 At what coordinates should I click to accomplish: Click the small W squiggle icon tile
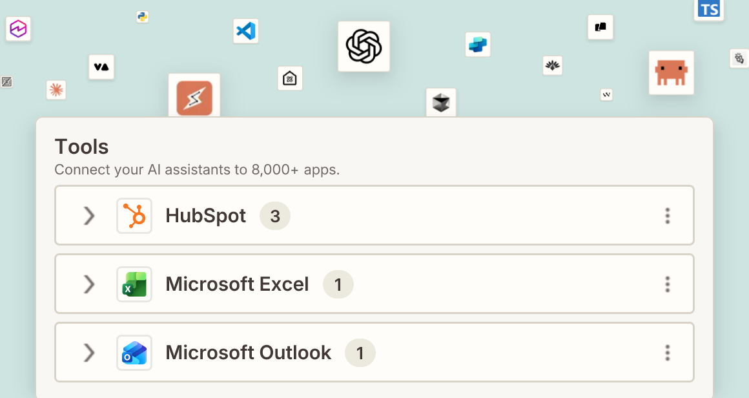(x=606, y=94)
